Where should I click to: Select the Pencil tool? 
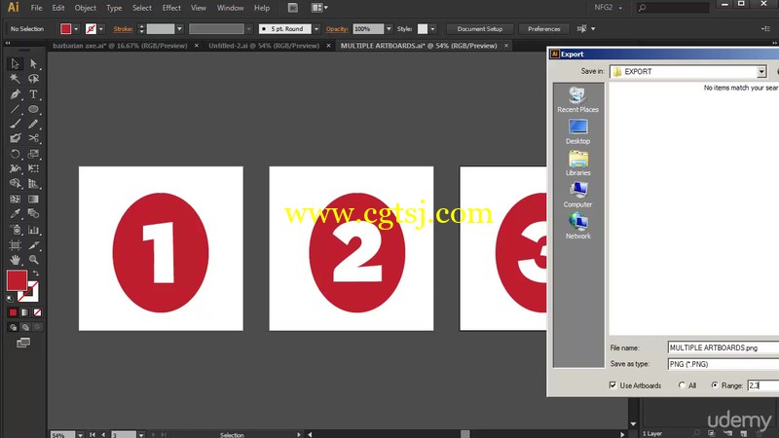33,124
